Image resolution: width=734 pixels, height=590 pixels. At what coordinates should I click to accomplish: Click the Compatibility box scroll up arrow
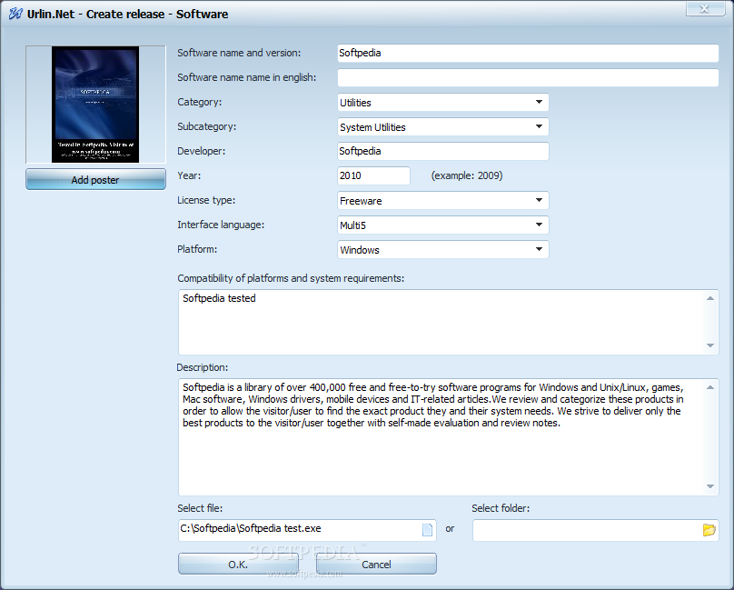point(710,298)
